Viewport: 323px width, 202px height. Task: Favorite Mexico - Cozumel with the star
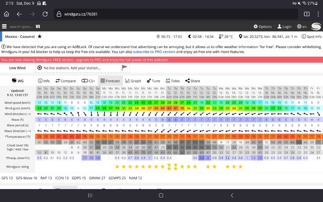40,36
